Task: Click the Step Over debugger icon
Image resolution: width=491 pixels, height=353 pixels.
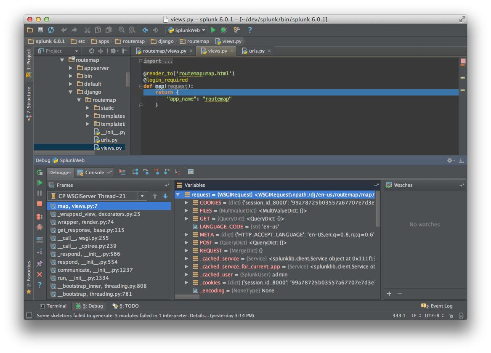Action: coord(135,172)
